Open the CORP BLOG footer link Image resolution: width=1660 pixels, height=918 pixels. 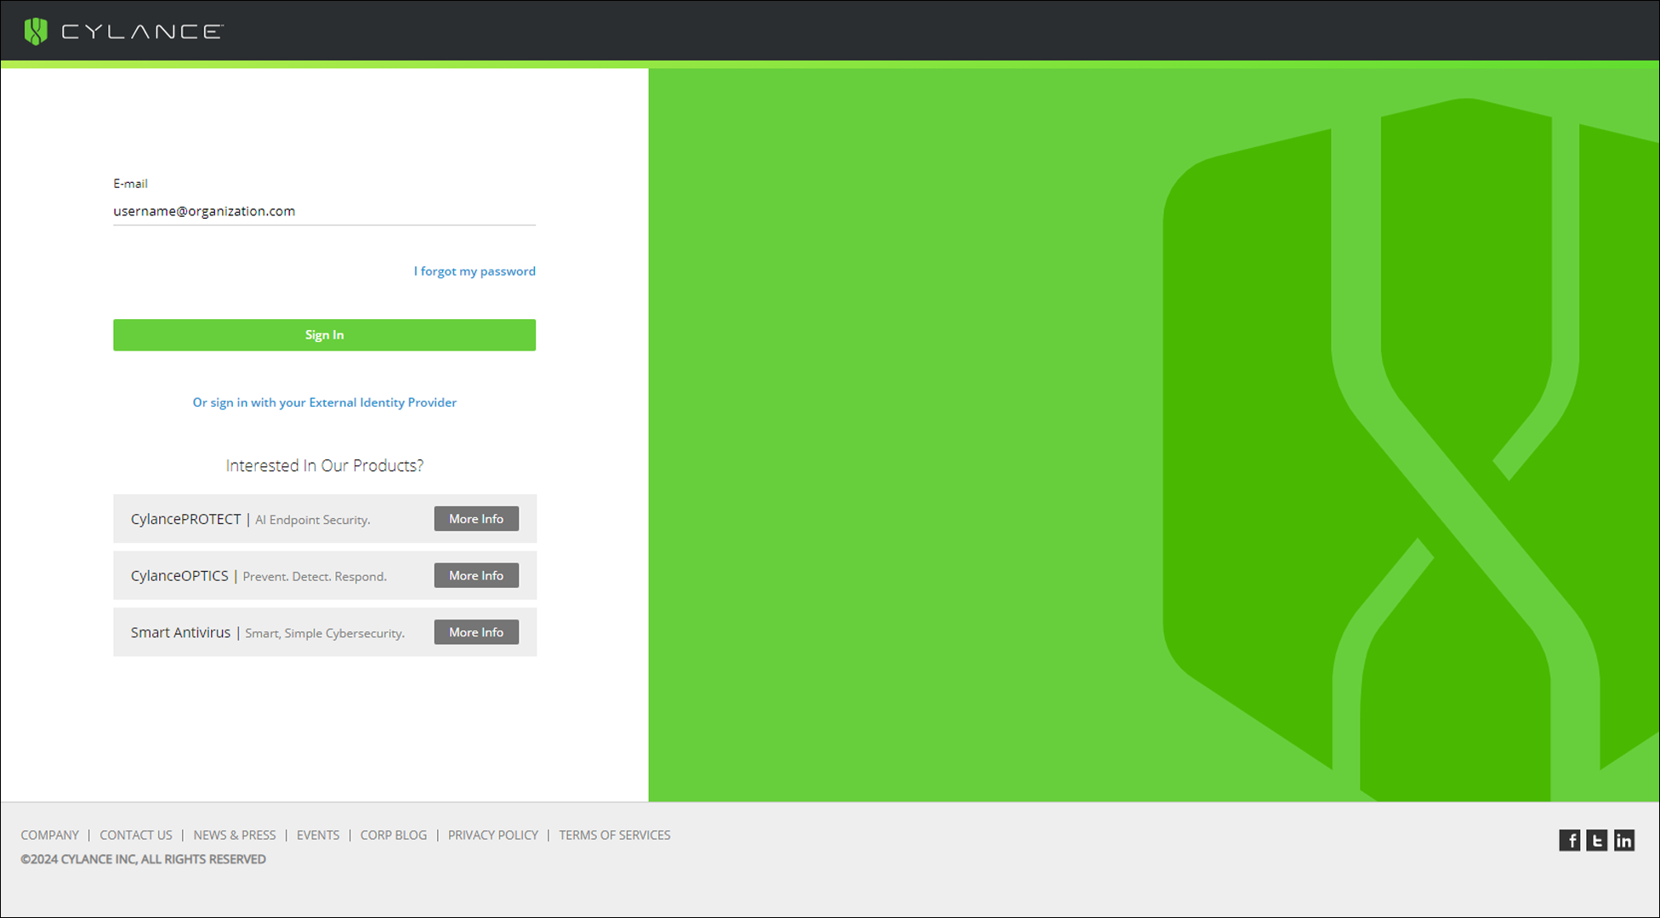point(394,835)
